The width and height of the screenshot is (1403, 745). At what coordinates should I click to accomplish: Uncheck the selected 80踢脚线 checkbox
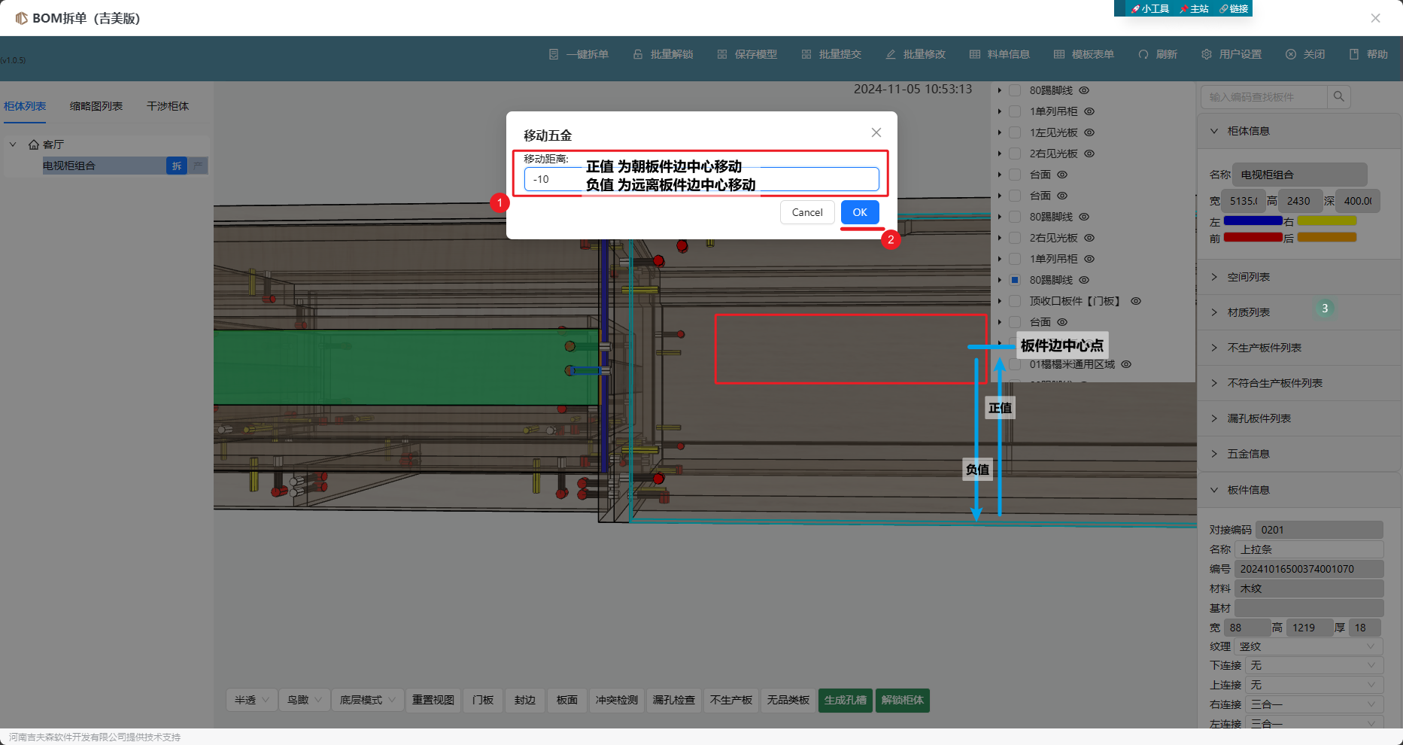[x=1015, y=280]
